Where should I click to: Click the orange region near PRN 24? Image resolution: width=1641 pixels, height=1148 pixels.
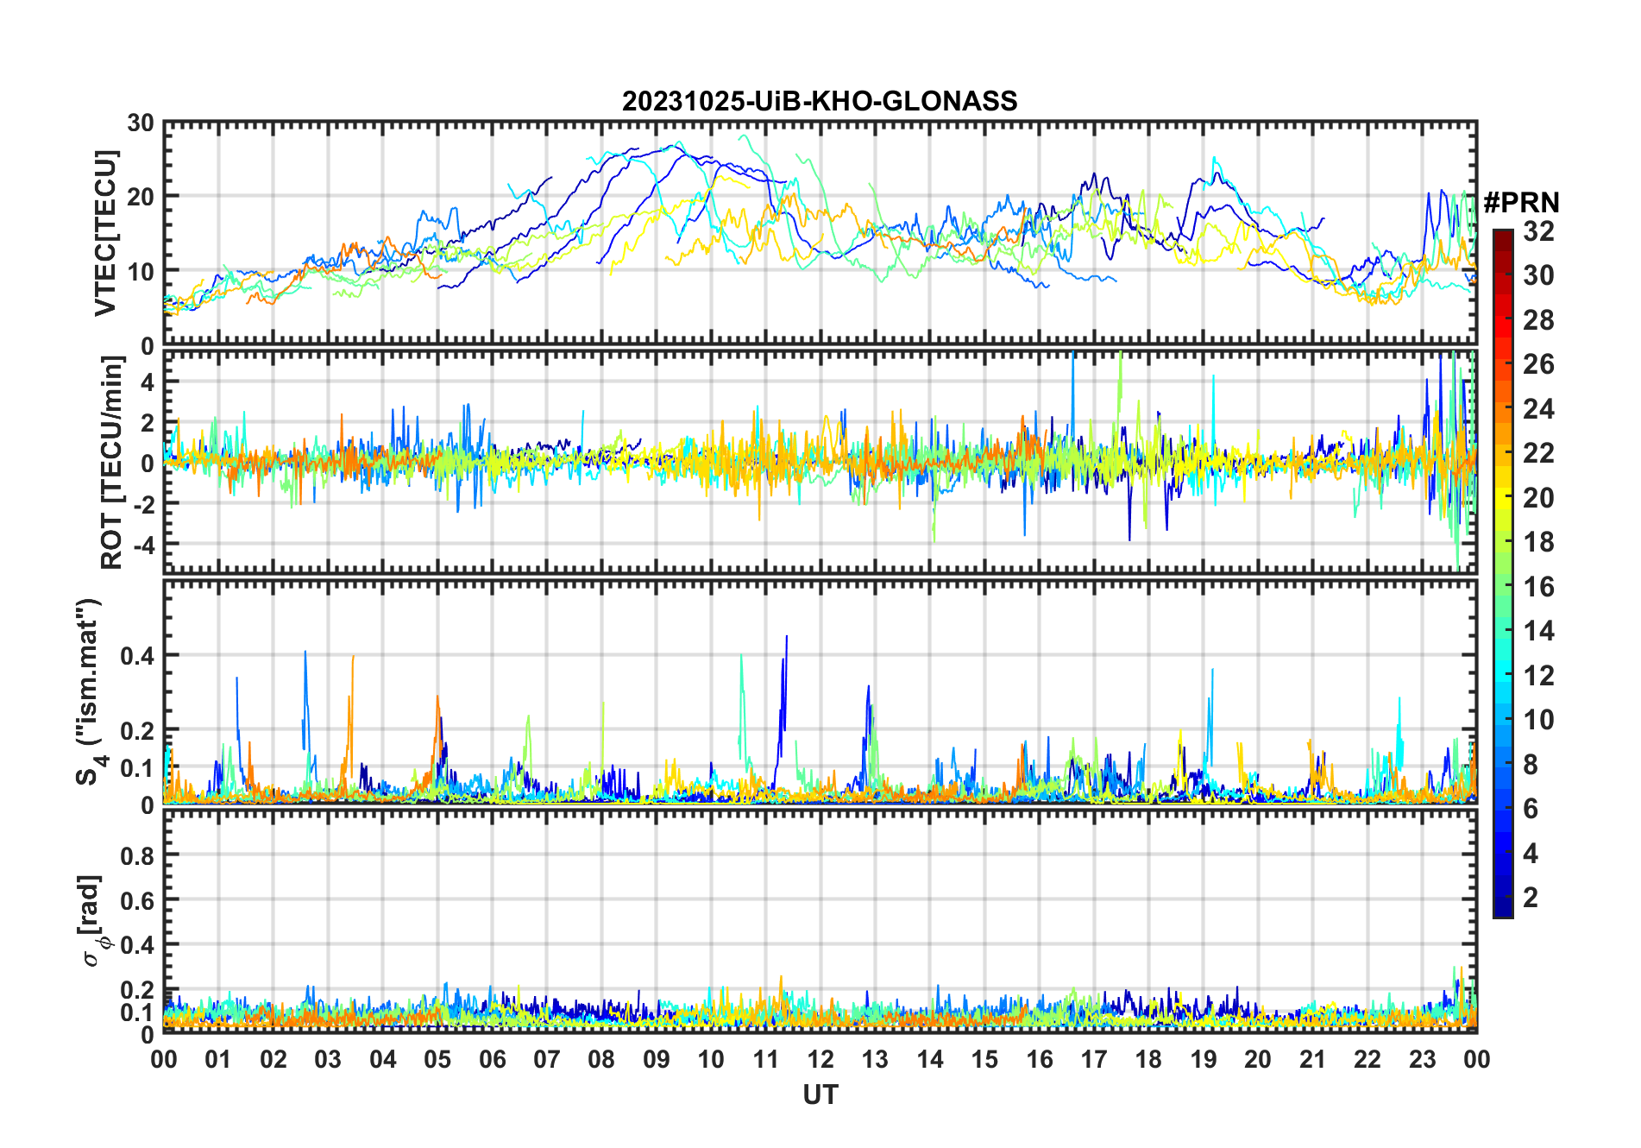click(1503, 408)
